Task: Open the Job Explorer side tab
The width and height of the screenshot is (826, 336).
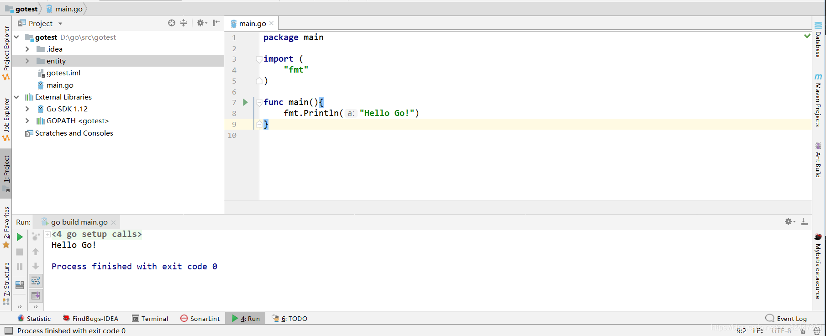Action: click(6, 119)
